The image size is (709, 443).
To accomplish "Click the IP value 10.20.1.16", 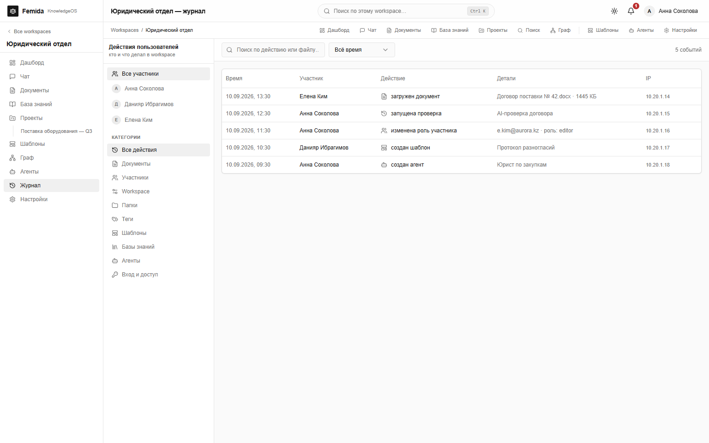I will (x=658, y=131).
